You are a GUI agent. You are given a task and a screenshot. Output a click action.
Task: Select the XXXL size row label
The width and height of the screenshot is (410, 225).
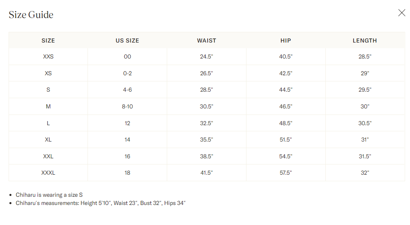[48, 173]
